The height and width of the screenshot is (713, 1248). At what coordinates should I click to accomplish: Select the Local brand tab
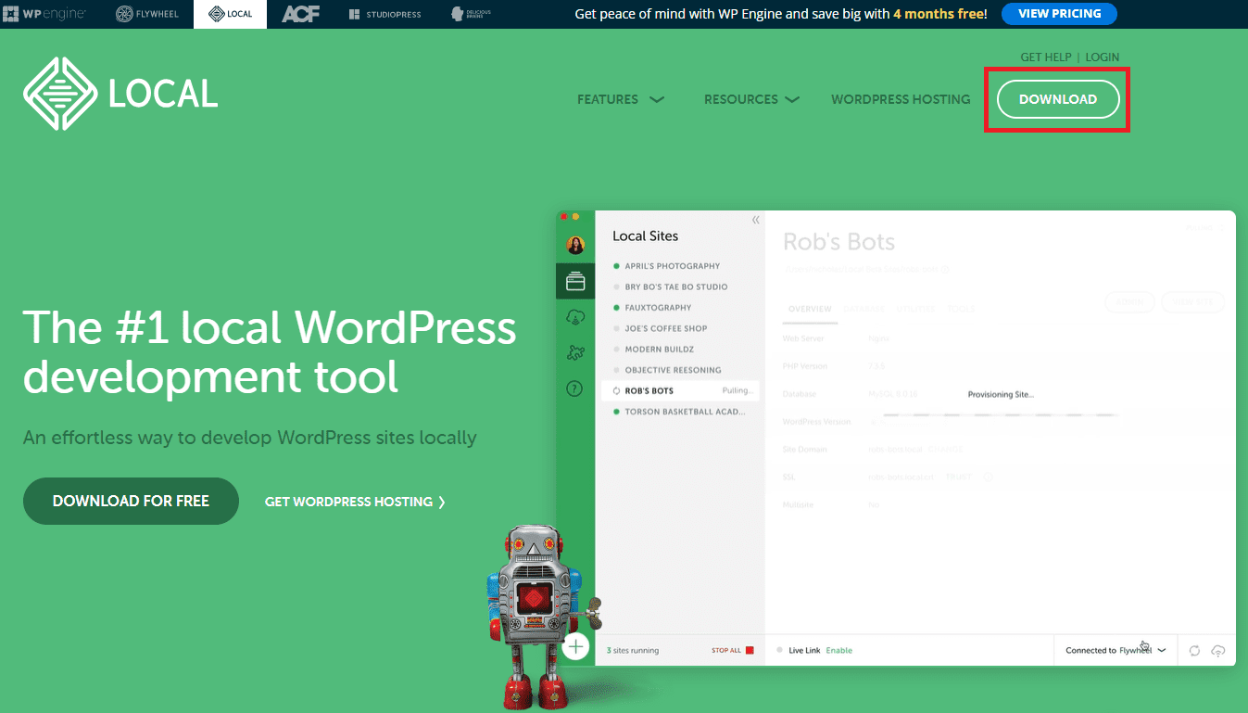[x=230, y=14]
